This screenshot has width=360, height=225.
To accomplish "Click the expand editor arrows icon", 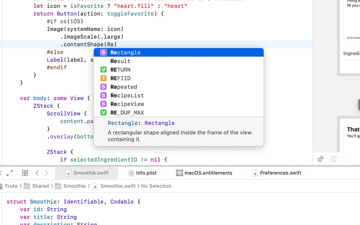I will tap(10, 173).
